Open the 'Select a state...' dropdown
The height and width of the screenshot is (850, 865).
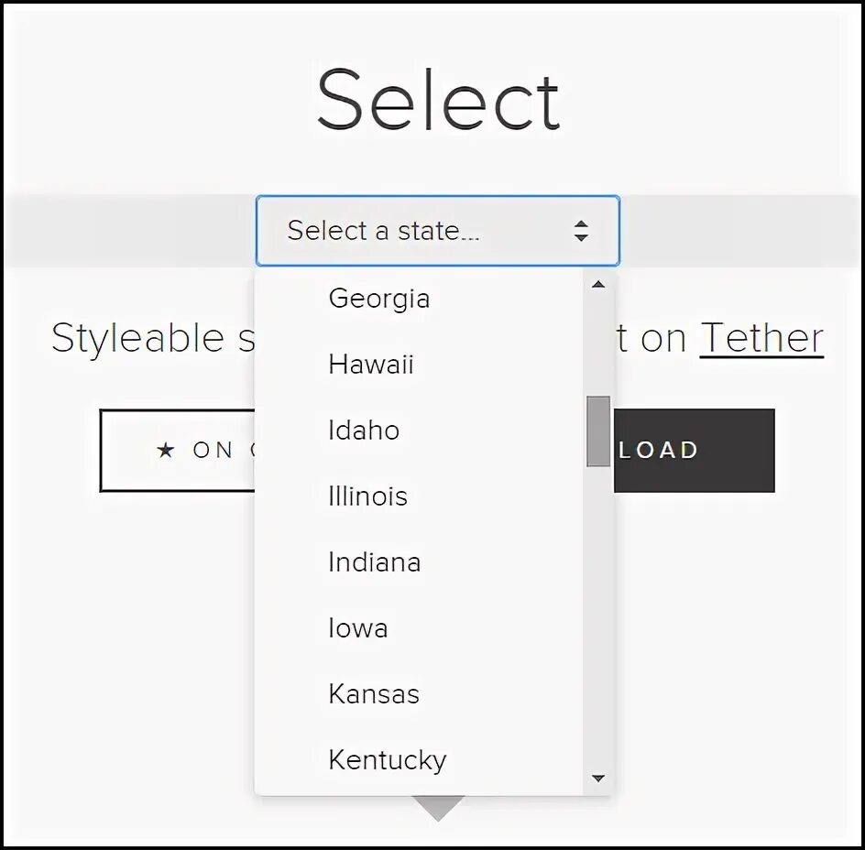point(437,231)
